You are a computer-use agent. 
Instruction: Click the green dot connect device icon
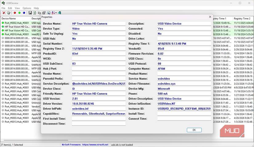pyautogui.click(x=19, y=13)
